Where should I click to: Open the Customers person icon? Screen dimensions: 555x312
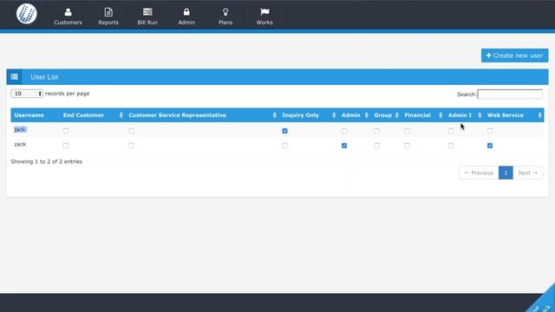(x=68, y=12)
